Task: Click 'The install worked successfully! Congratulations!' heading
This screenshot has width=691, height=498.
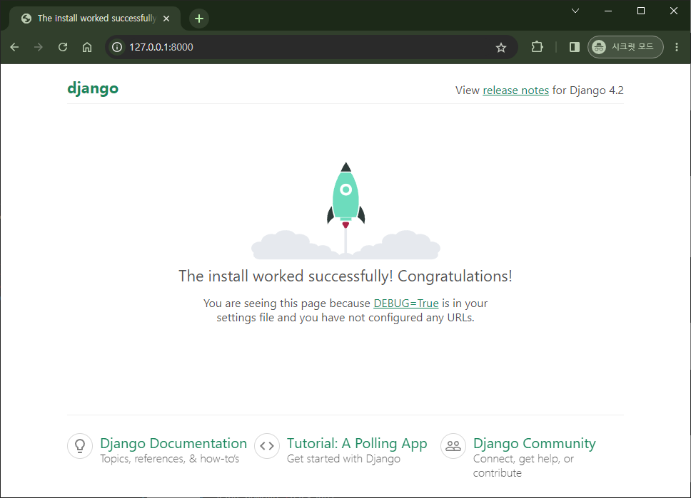Action: click(x=345, y=276)
